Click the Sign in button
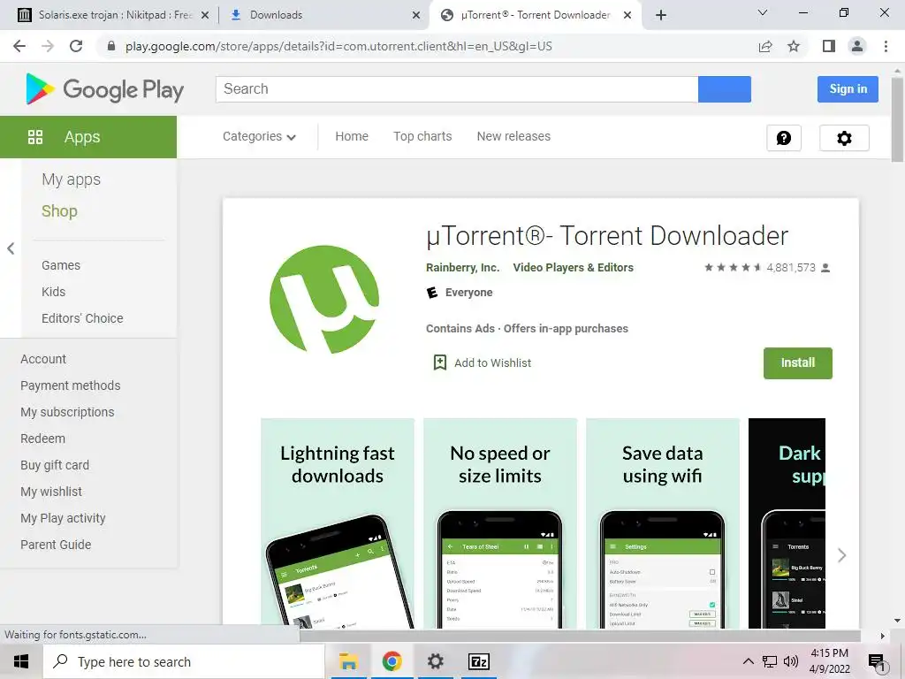 [848, 89]
